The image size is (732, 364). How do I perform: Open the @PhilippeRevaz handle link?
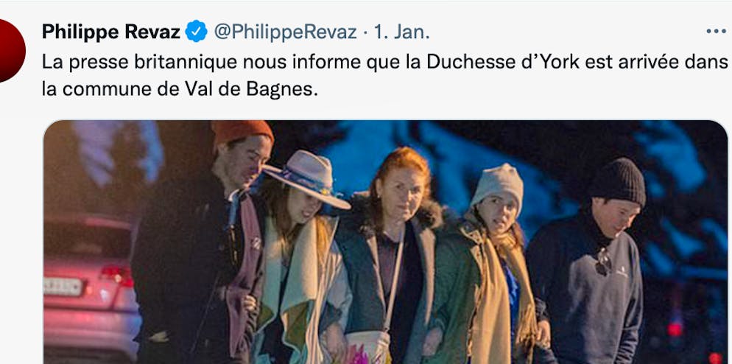285,32
